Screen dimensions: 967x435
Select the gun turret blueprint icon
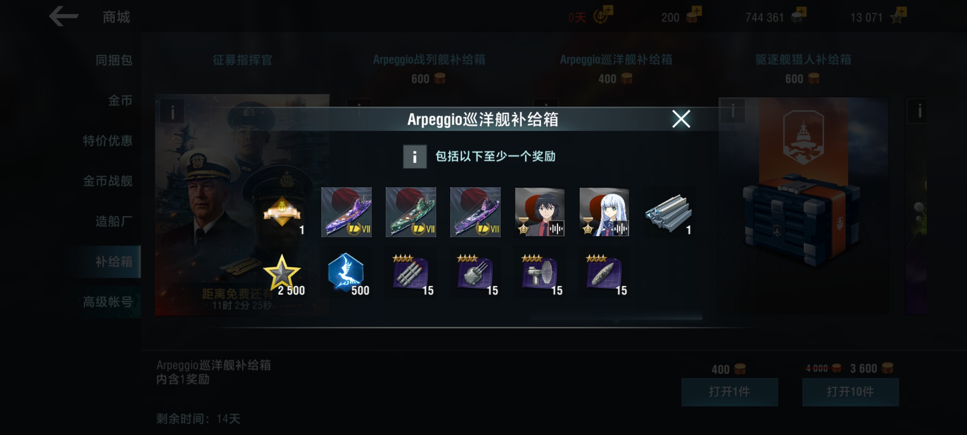tap(475, 274)
